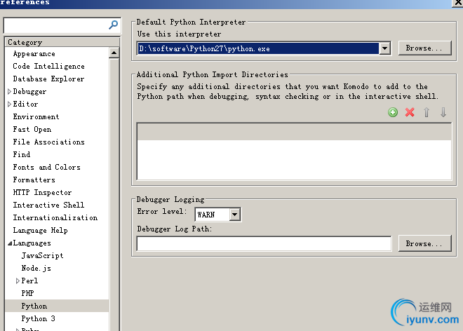Select Perl language item
Viewport: 463px width, 331px height.
click(x=29, y=281)
